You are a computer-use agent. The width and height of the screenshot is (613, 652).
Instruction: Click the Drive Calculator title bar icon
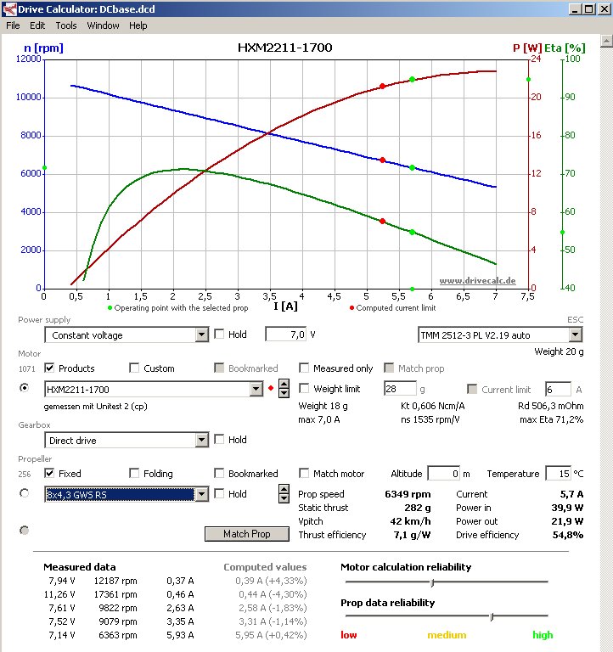tap(9, 8)
